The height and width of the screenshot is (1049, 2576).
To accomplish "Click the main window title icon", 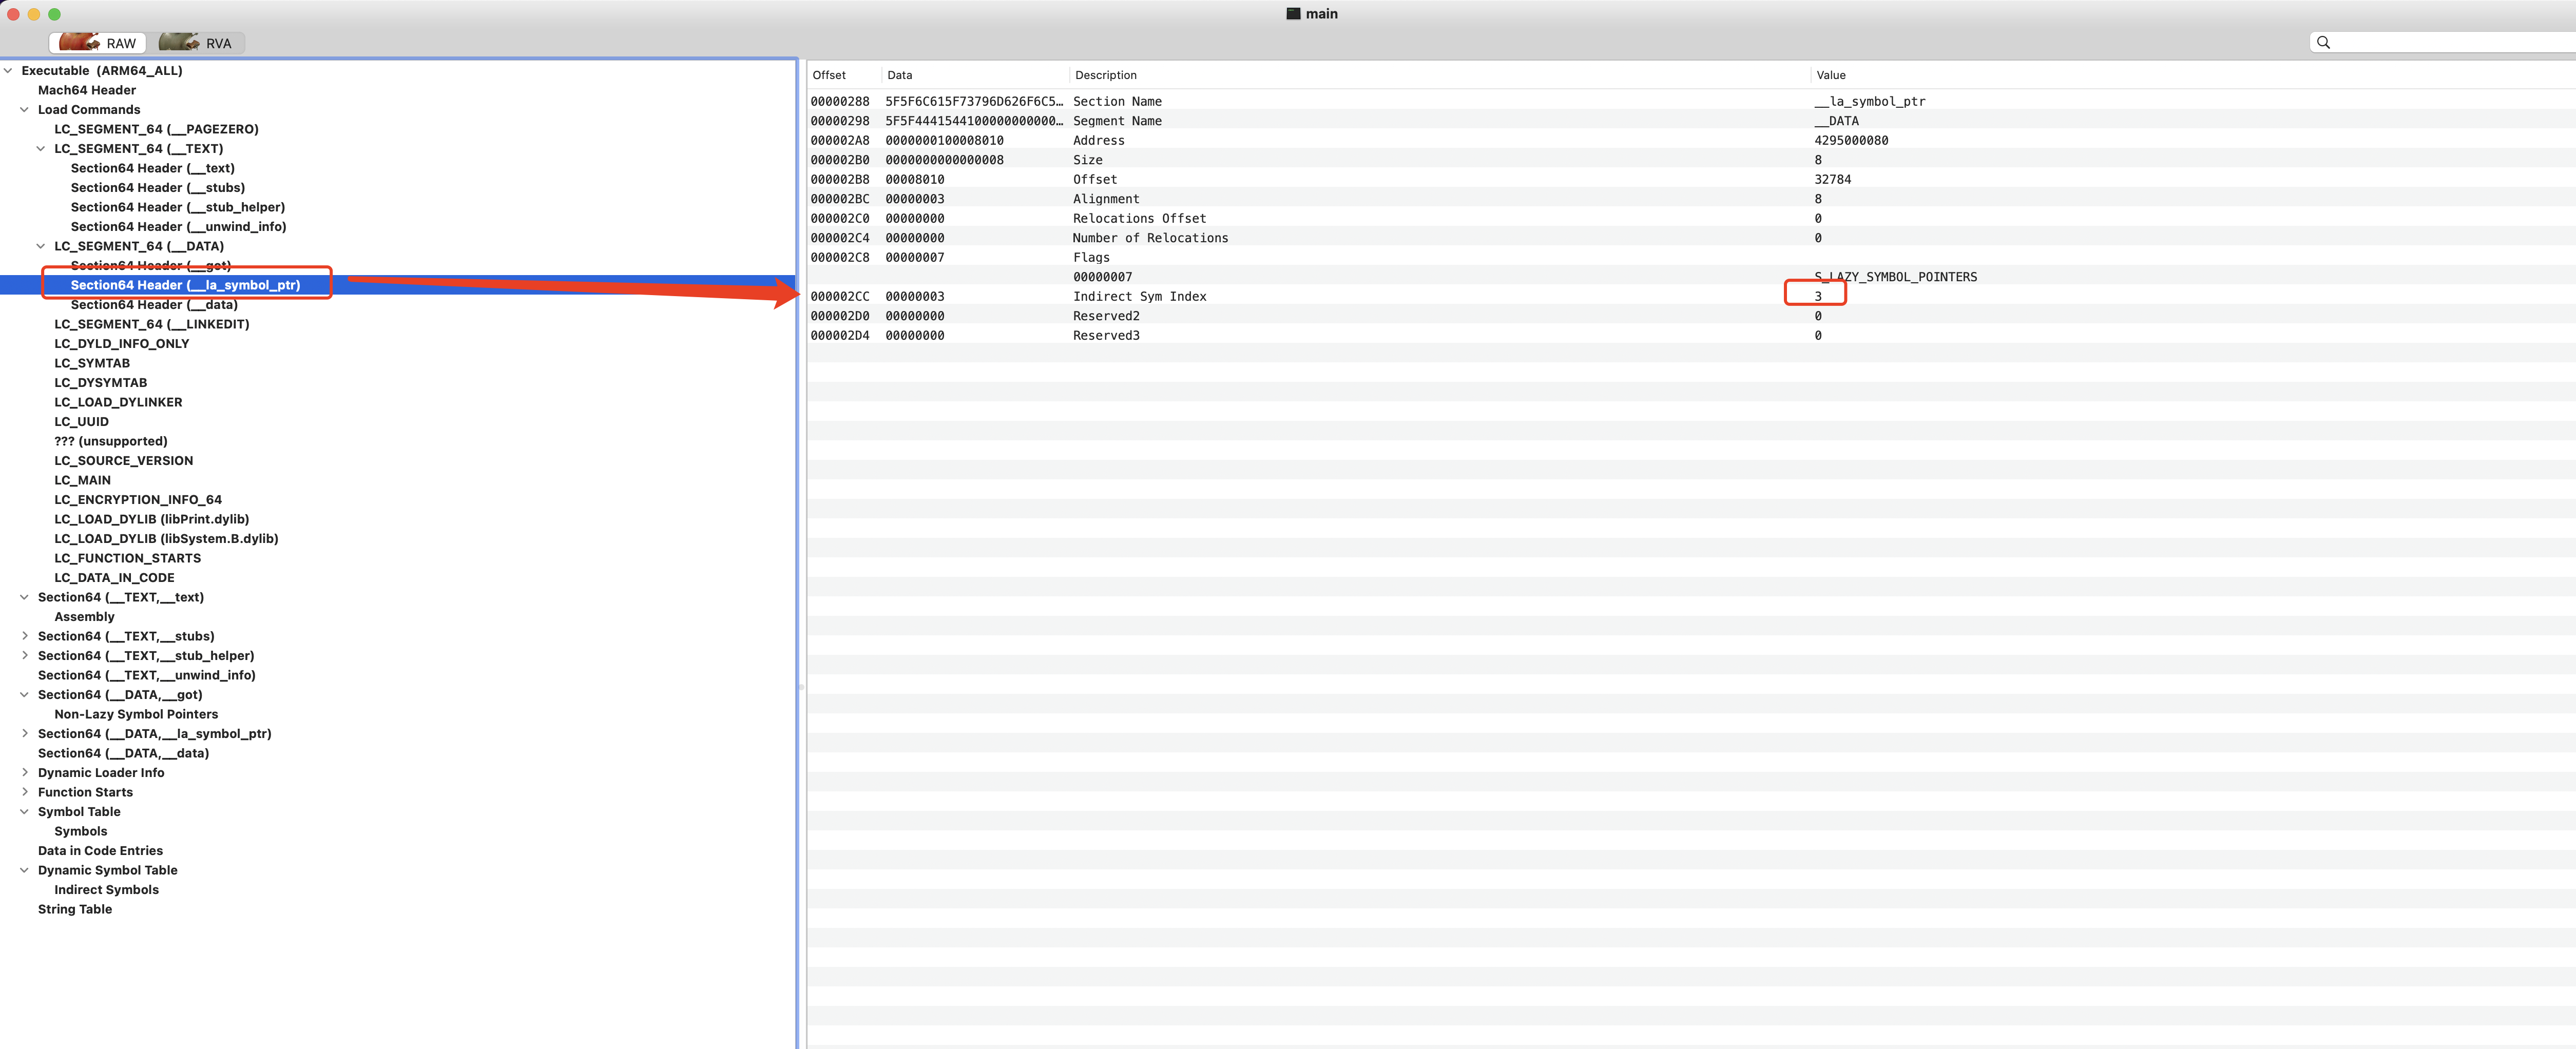I will (x=1293, y=13).
